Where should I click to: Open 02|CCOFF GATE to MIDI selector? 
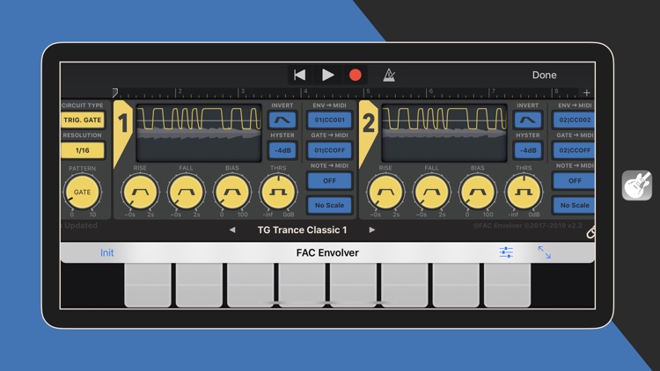574,150
